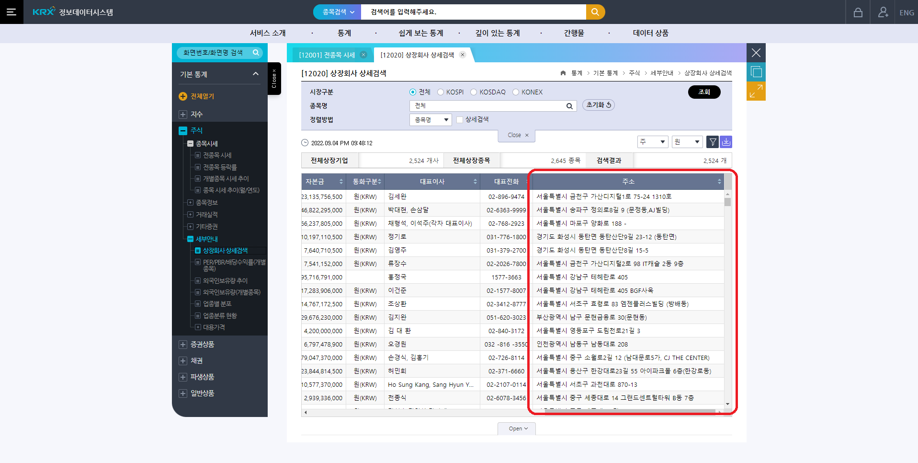Click the 종목명 search magnifier
918x463 pixels.
coord(569,106)
